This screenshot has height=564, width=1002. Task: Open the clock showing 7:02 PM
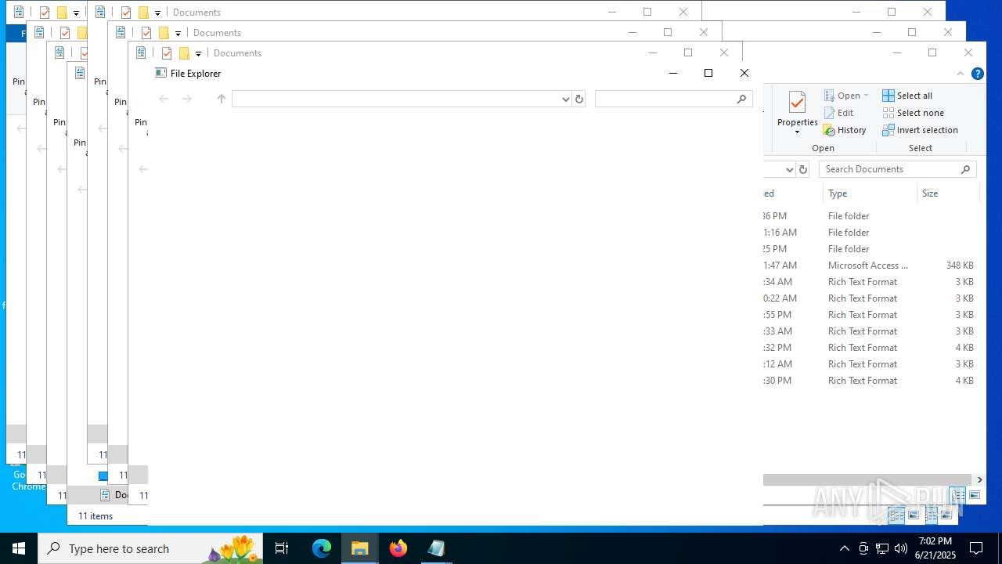point(935,548)
